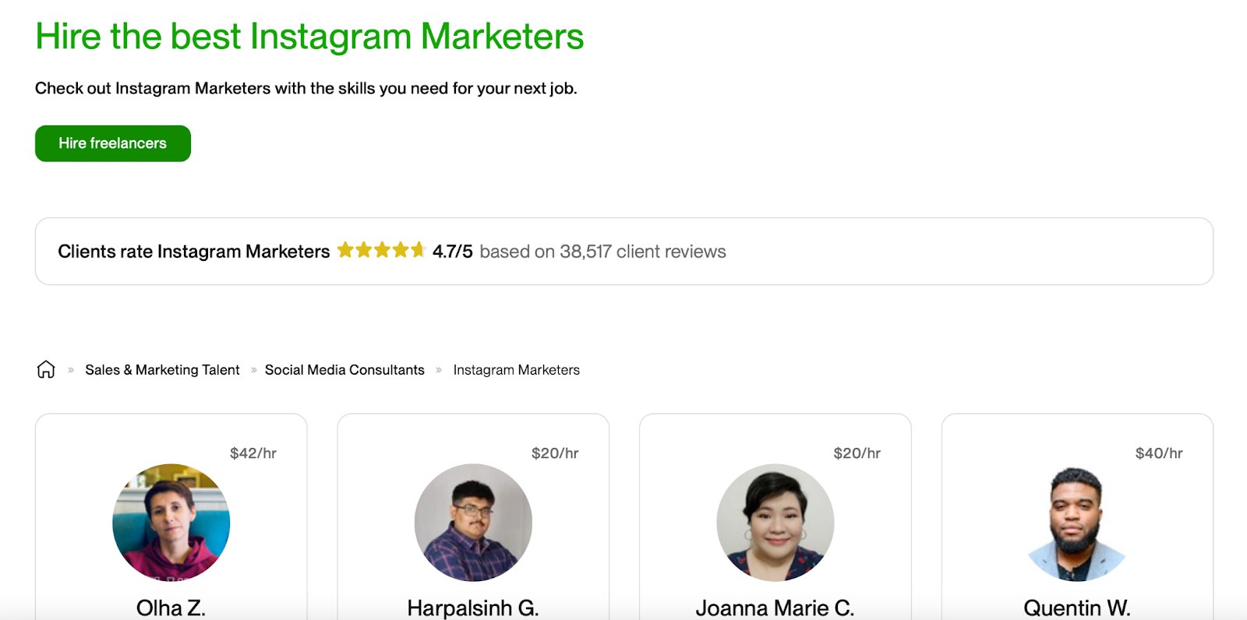Click the name Harpalsinh G.
Screen dimensions: 1247x620
[473, 608]
